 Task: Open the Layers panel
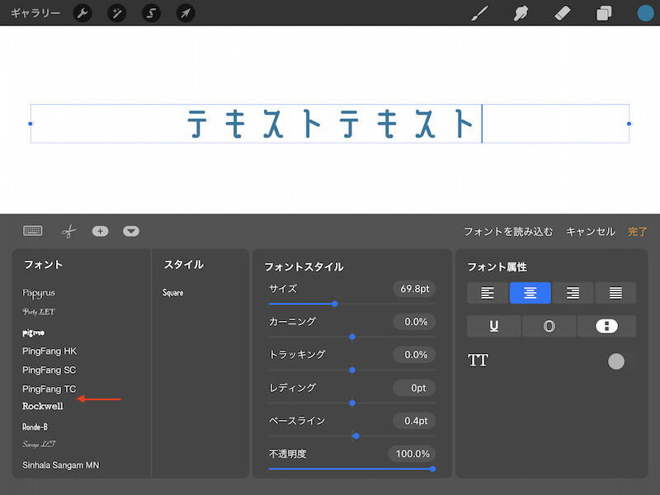pyautogui.click(x=604, y=13)
